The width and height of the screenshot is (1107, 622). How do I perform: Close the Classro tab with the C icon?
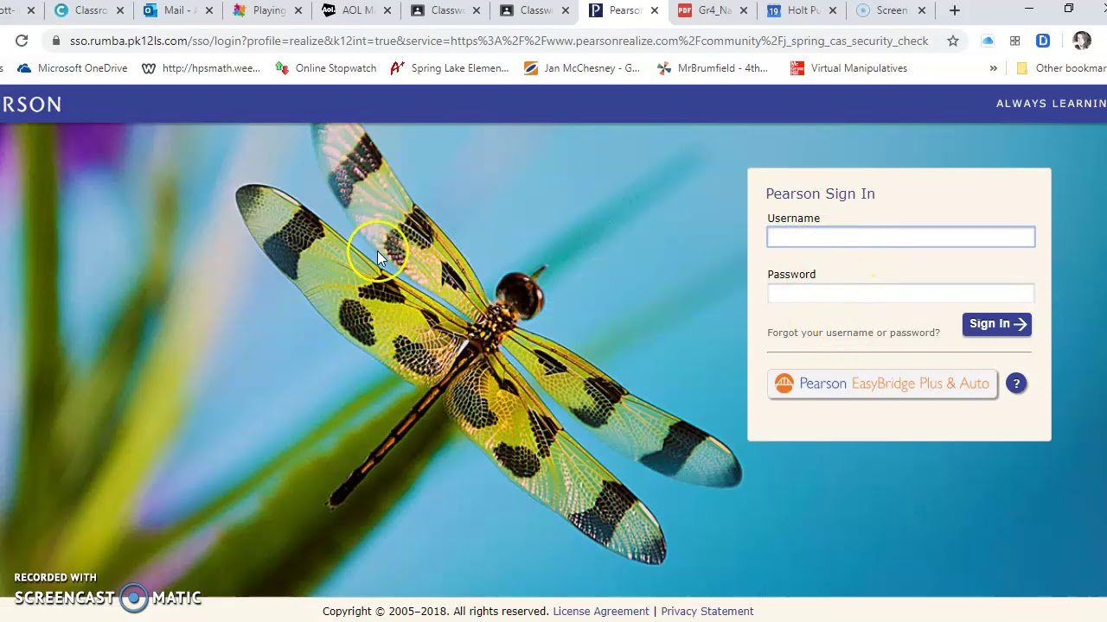click(120, 10)
